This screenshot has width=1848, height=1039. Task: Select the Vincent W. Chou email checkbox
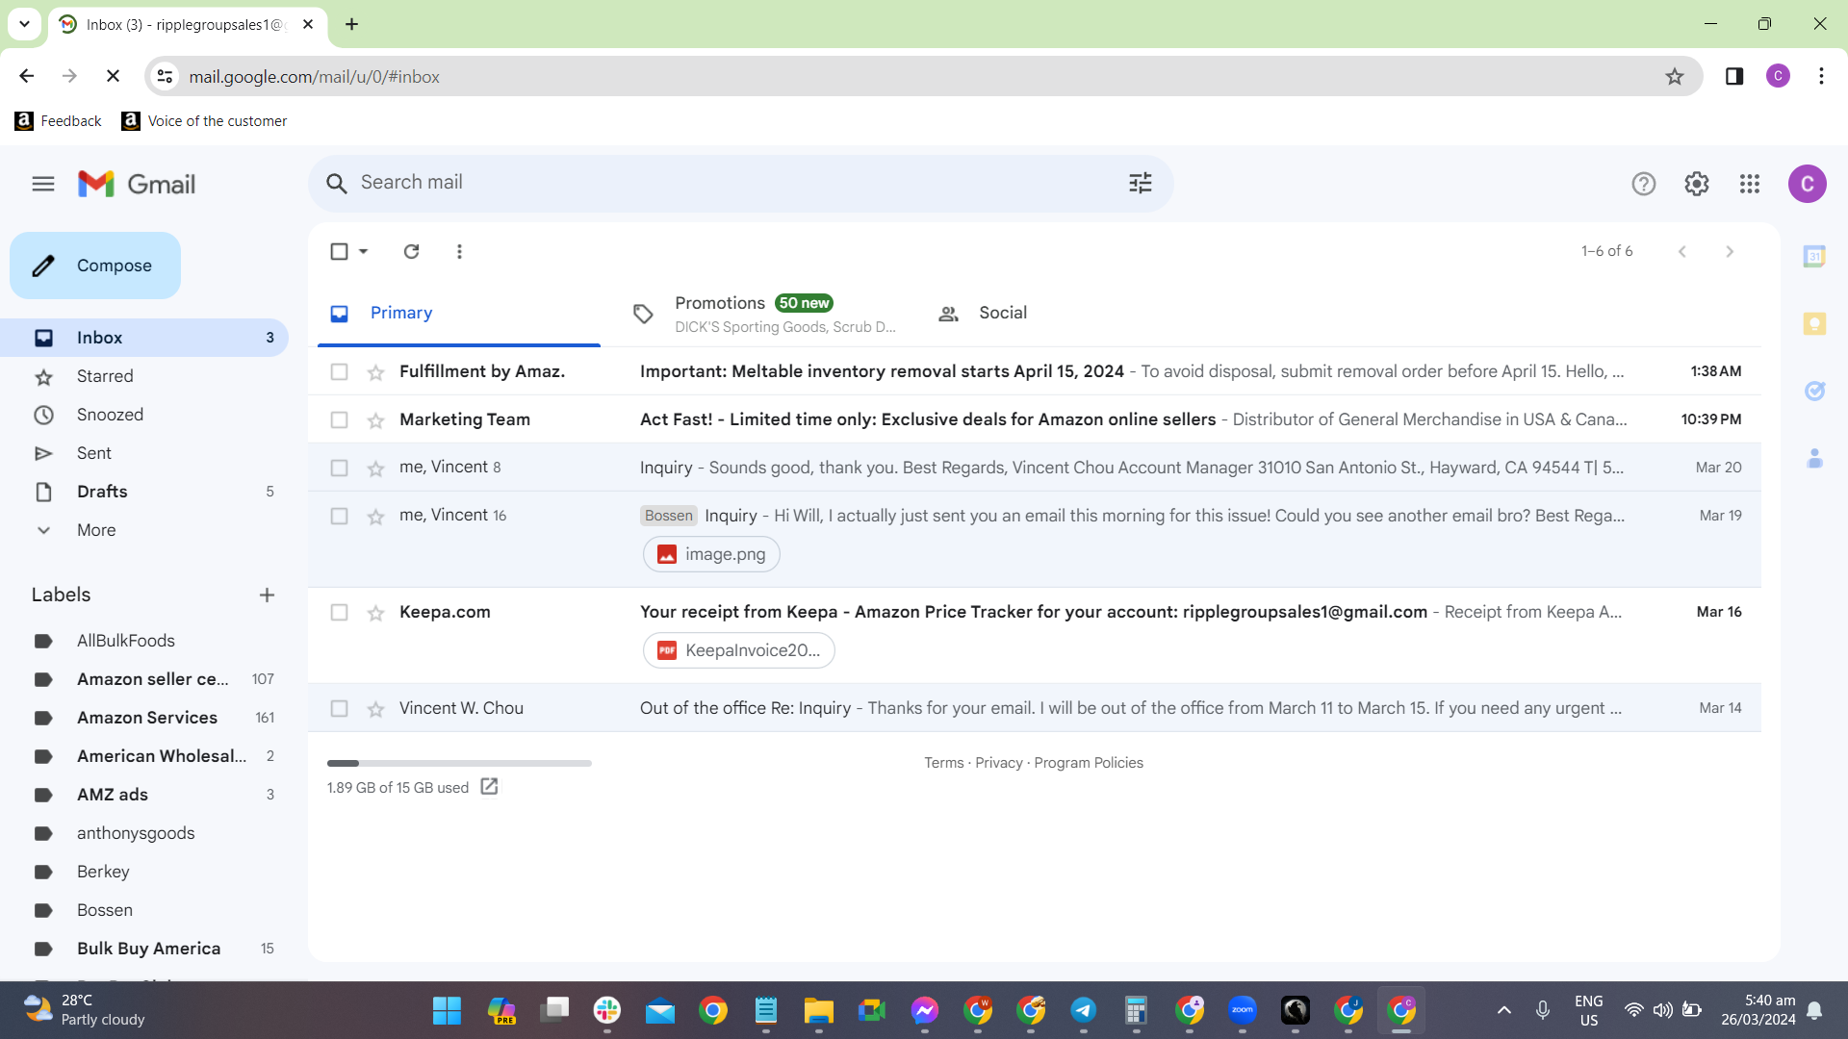click(x=339, y=708)
